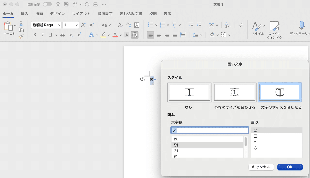Screen dimensions: 310x178
Task: Open the Styles Window pane
Action: [274, 30]
